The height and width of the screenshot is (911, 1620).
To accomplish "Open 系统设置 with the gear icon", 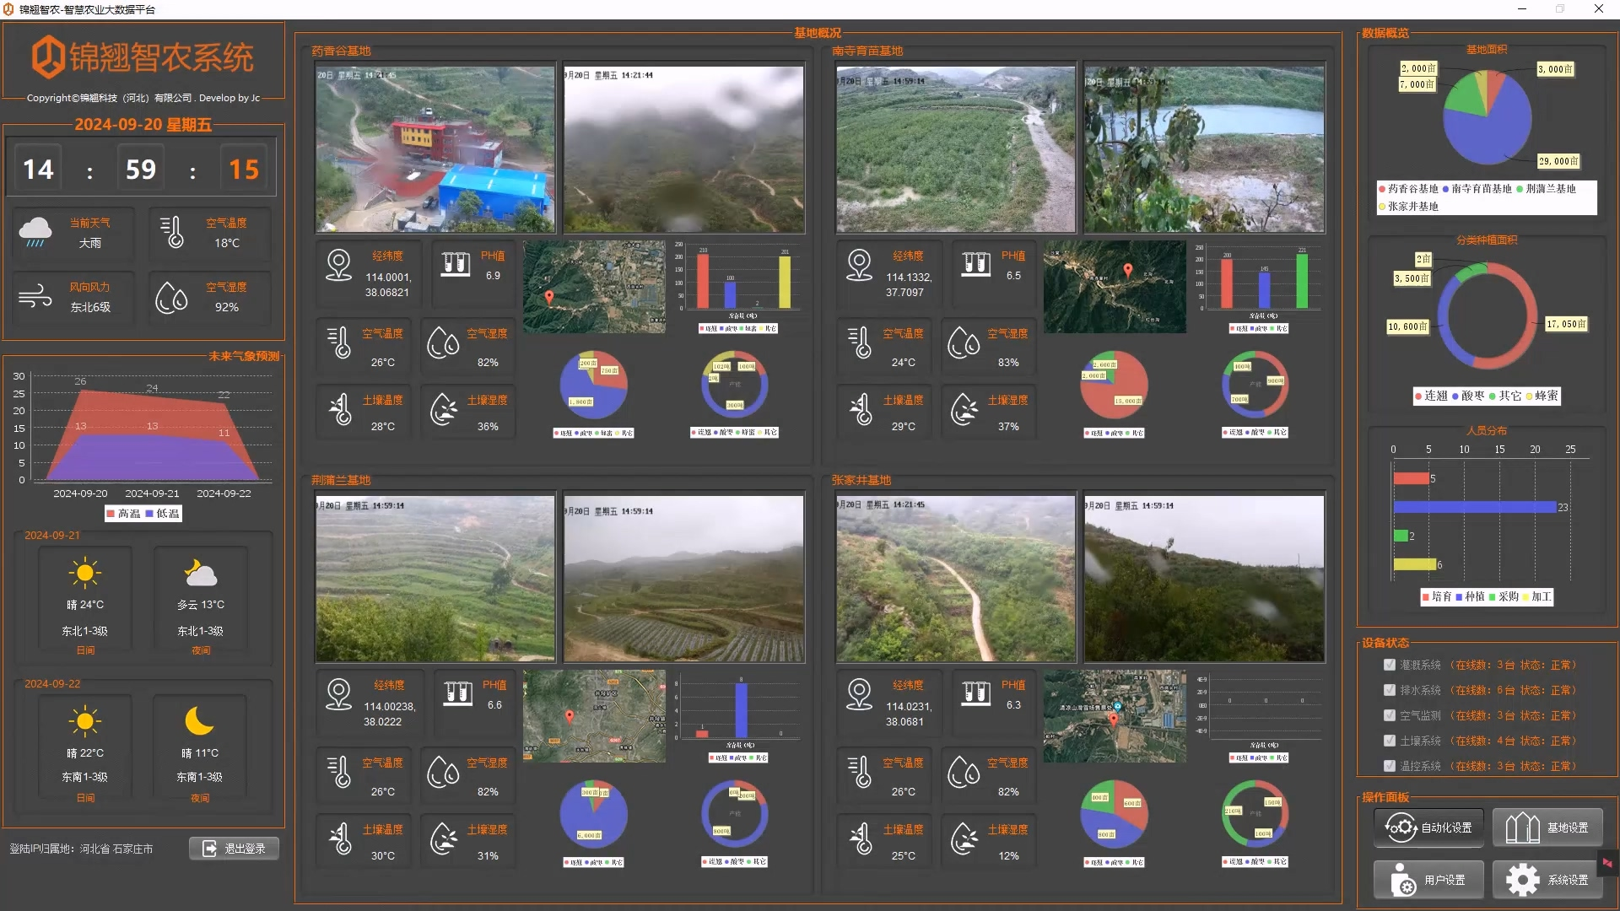I will pos(1547,880).
